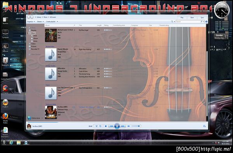Select the song Crash & Burn
The width and height of the screenshot is (233, 153).
pos(83,71)
